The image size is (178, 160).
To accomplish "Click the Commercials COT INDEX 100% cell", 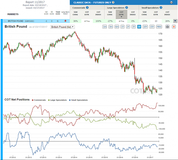I will (99, 21).
